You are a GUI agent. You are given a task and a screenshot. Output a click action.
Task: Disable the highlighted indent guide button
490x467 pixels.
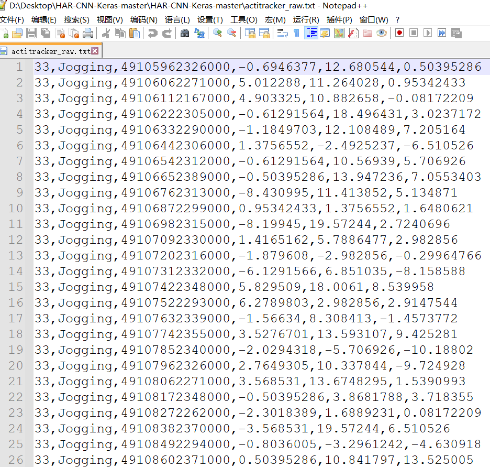[x=311, y=33]
